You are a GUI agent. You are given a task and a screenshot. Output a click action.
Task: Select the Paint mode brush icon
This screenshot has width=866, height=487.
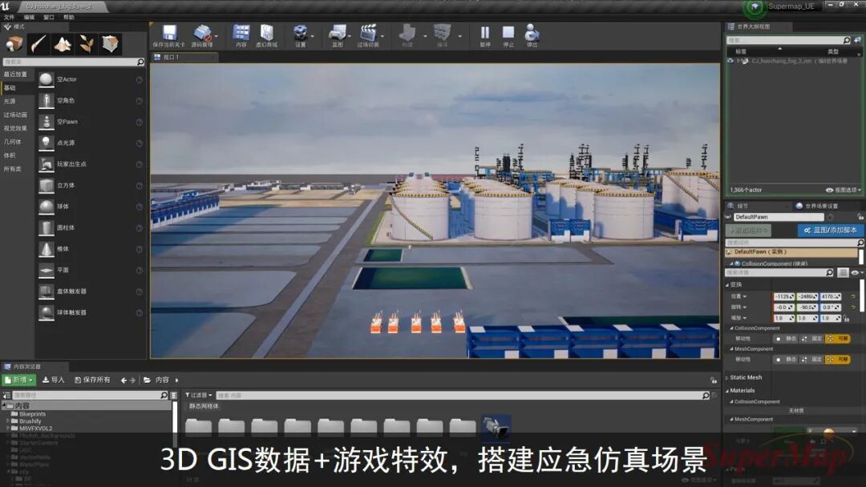[38, 43]
